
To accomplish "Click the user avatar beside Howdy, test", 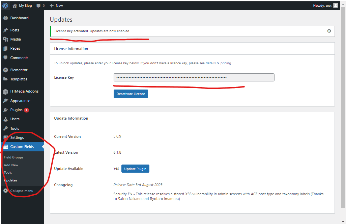I will pyautogui.click(x=336, y=5).
